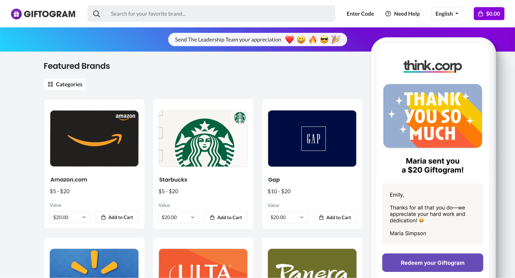Expand the Starbucks value dropdown

click(x=178, y=217)
